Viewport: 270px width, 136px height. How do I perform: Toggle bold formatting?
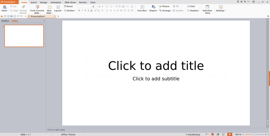79,10
